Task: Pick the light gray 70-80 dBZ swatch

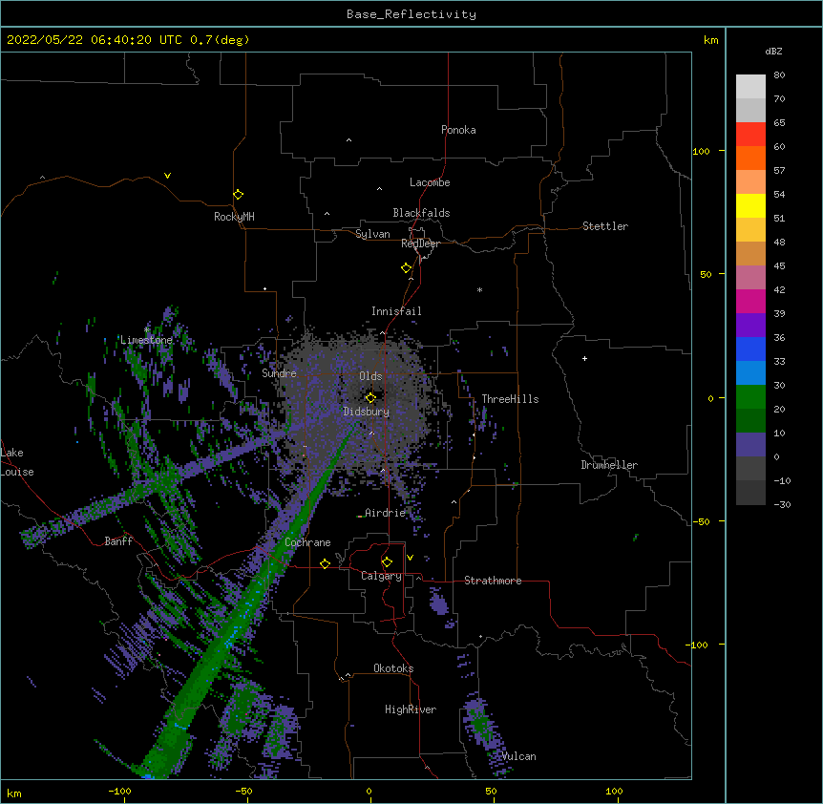Action: (x=750, y=87)
